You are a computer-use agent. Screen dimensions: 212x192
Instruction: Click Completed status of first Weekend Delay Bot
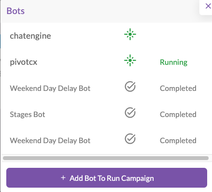pyautogui.click(x=178, y=89)
